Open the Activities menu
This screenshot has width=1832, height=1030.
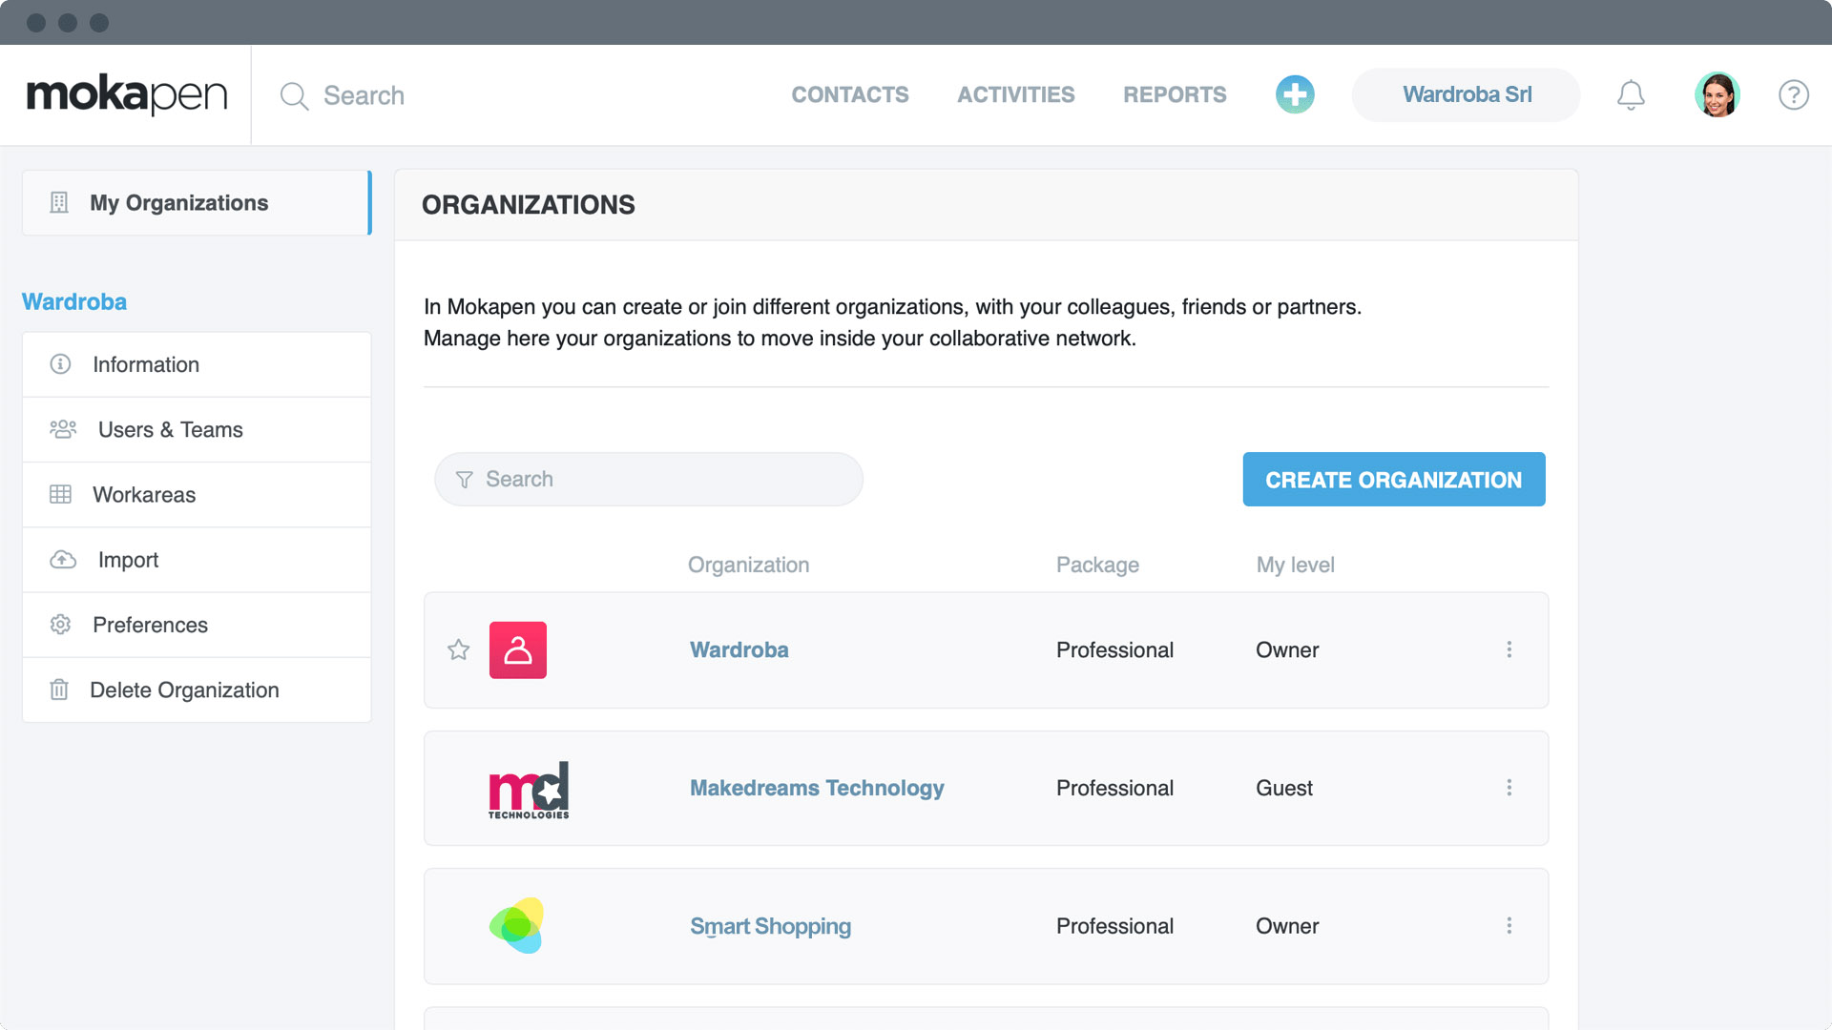pos(1015,94)
